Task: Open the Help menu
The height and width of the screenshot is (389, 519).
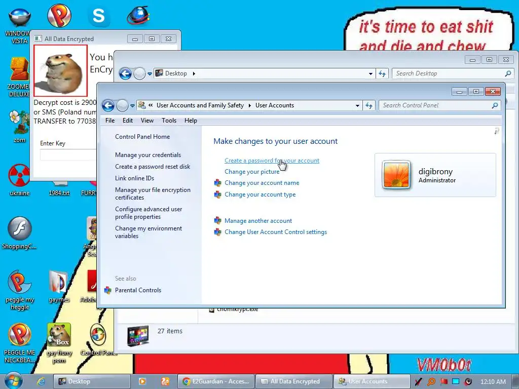Action: pos(191,121)
